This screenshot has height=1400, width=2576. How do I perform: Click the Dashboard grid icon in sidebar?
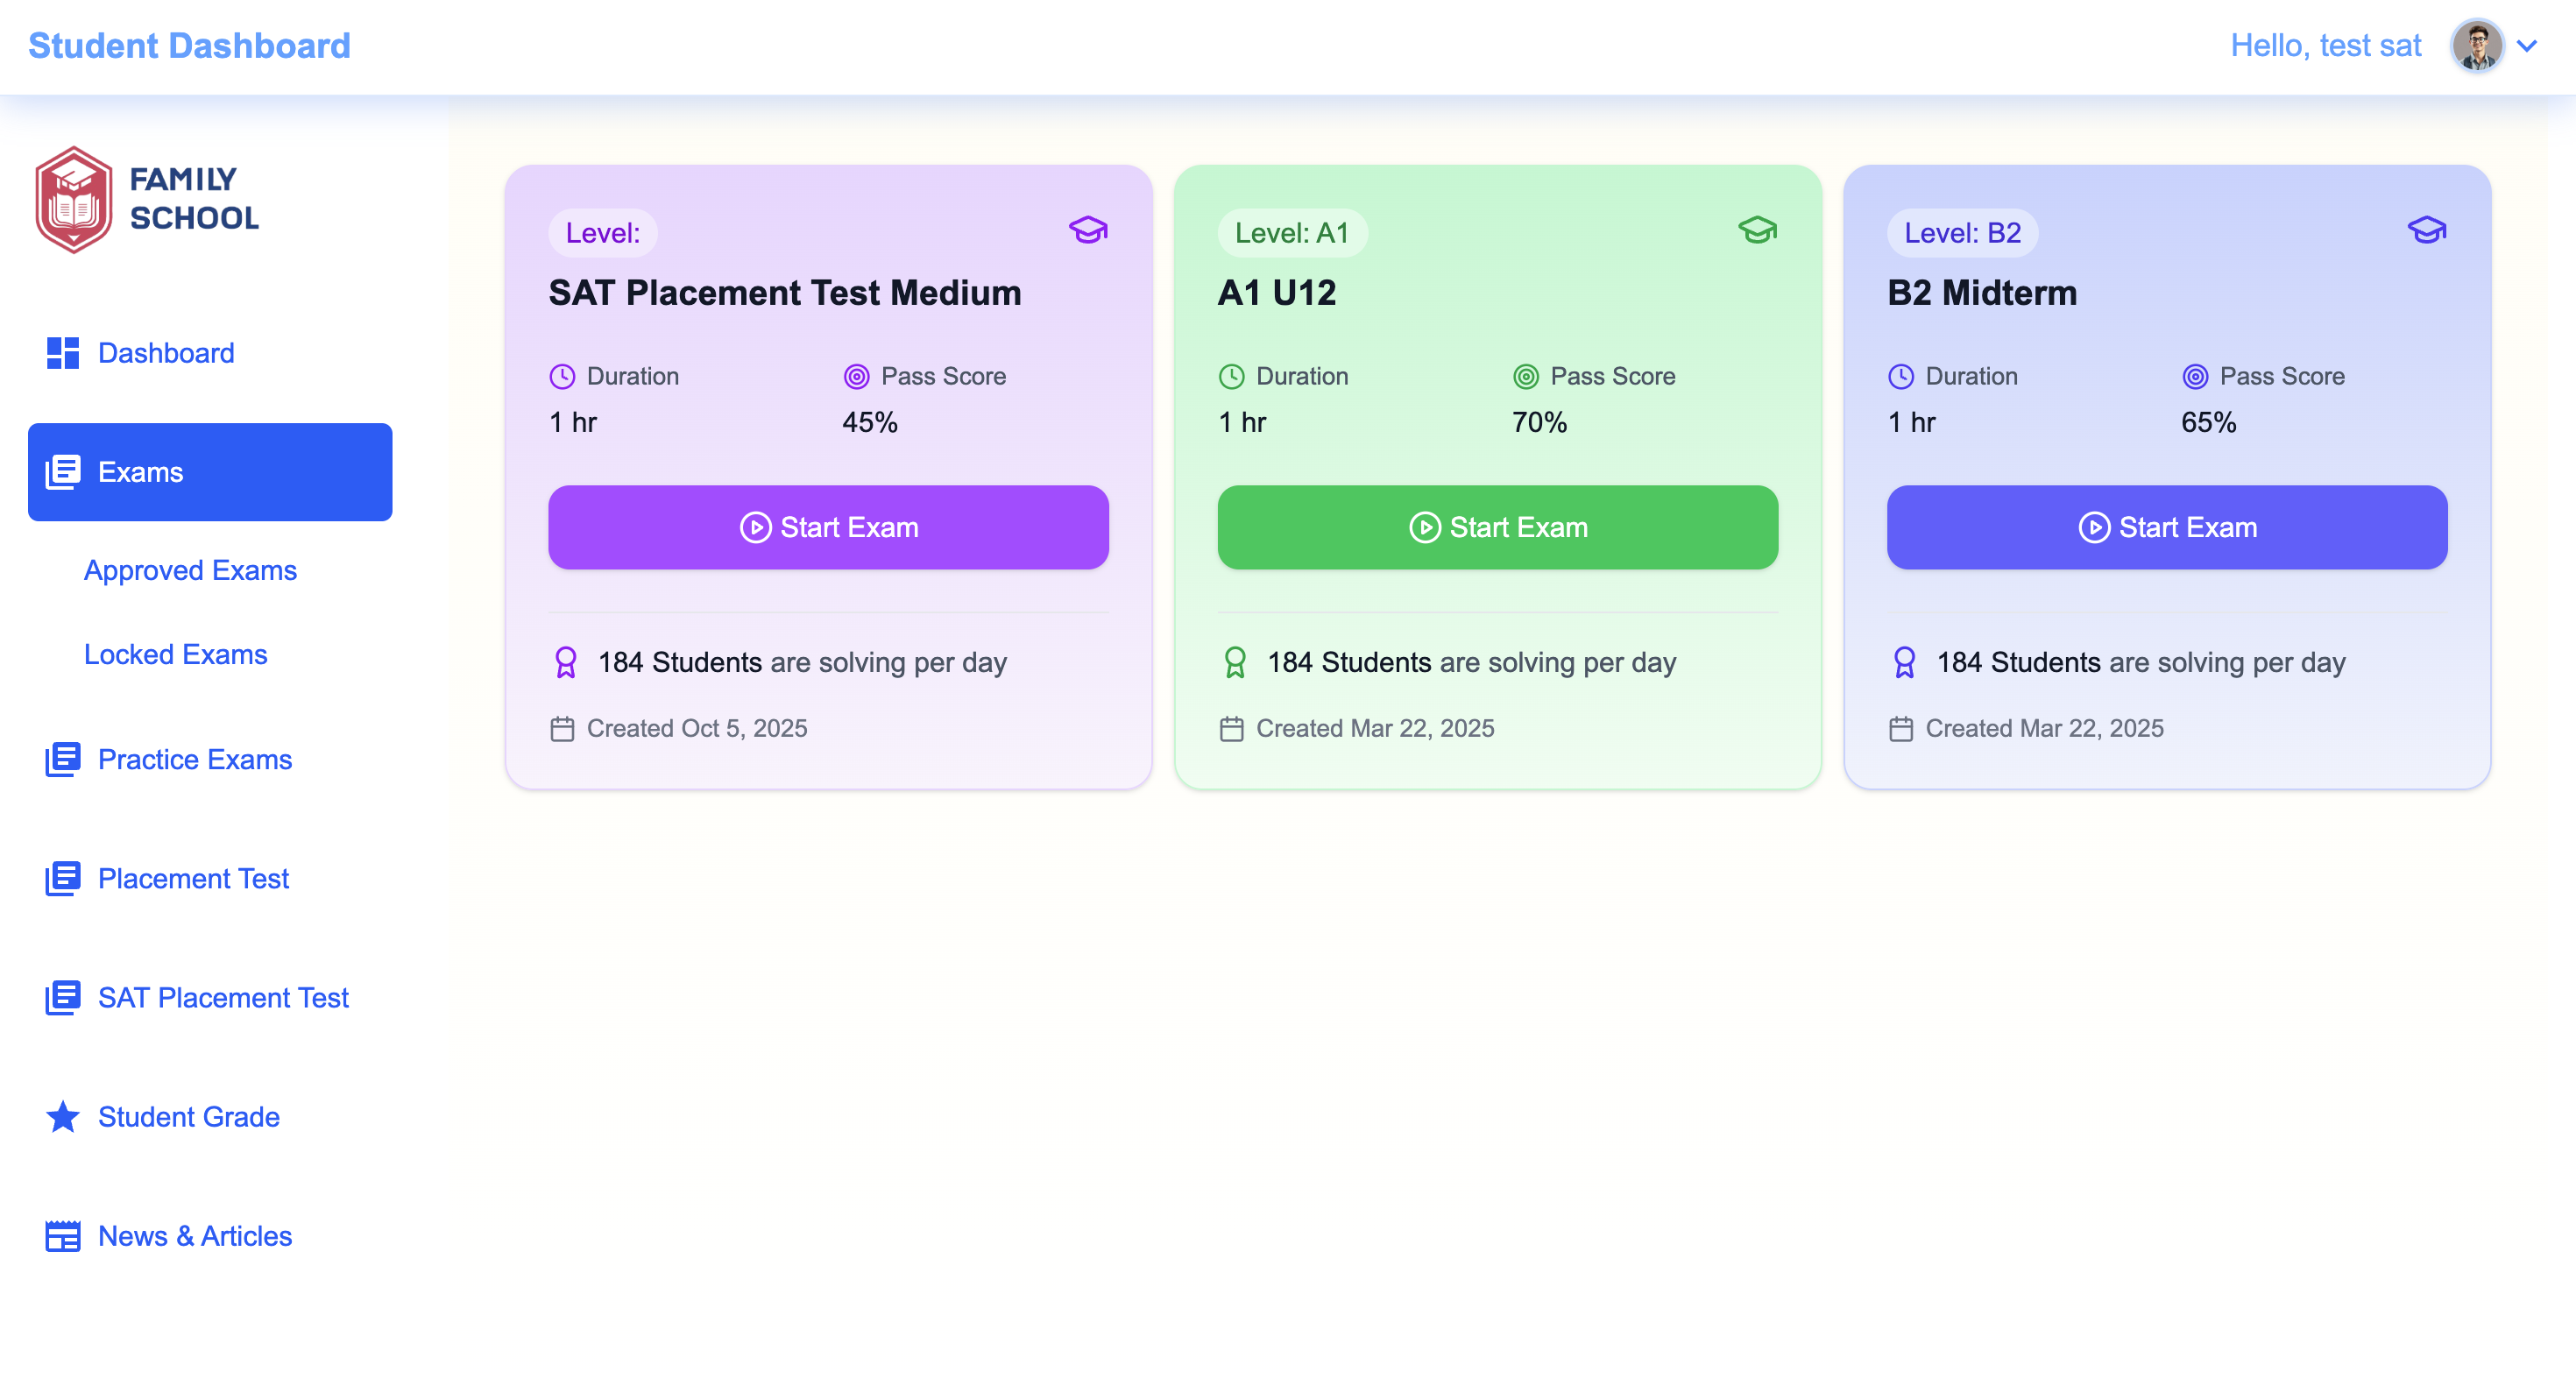click(x=62, y=353)
